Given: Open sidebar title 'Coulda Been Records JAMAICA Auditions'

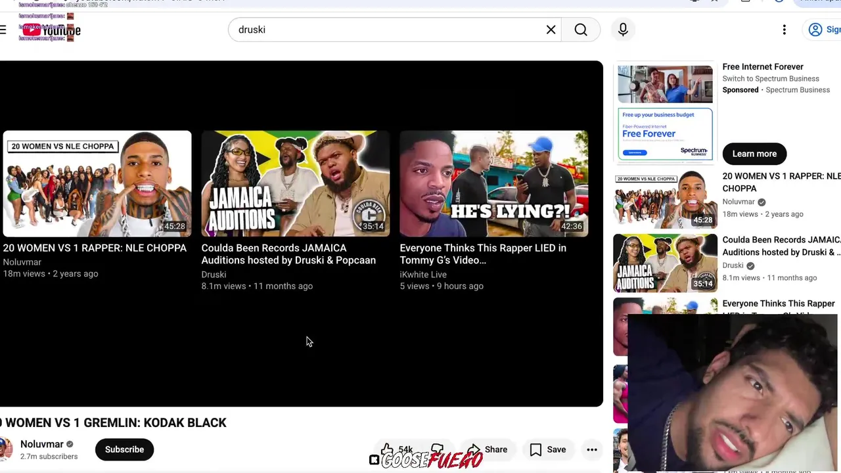Looking at the screenshot, I should point(781,246).
